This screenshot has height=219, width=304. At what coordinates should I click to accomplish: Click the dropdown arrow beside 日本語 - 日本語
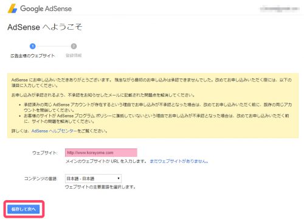tap(119, 178)
